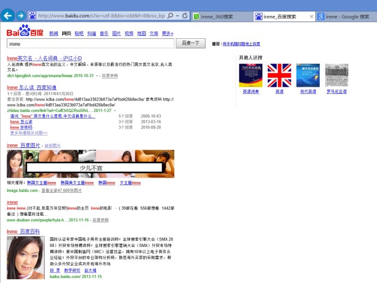Open the 英语词典 related search link
The width and height of the screenshot is (377, 283).
coord(251,92)
